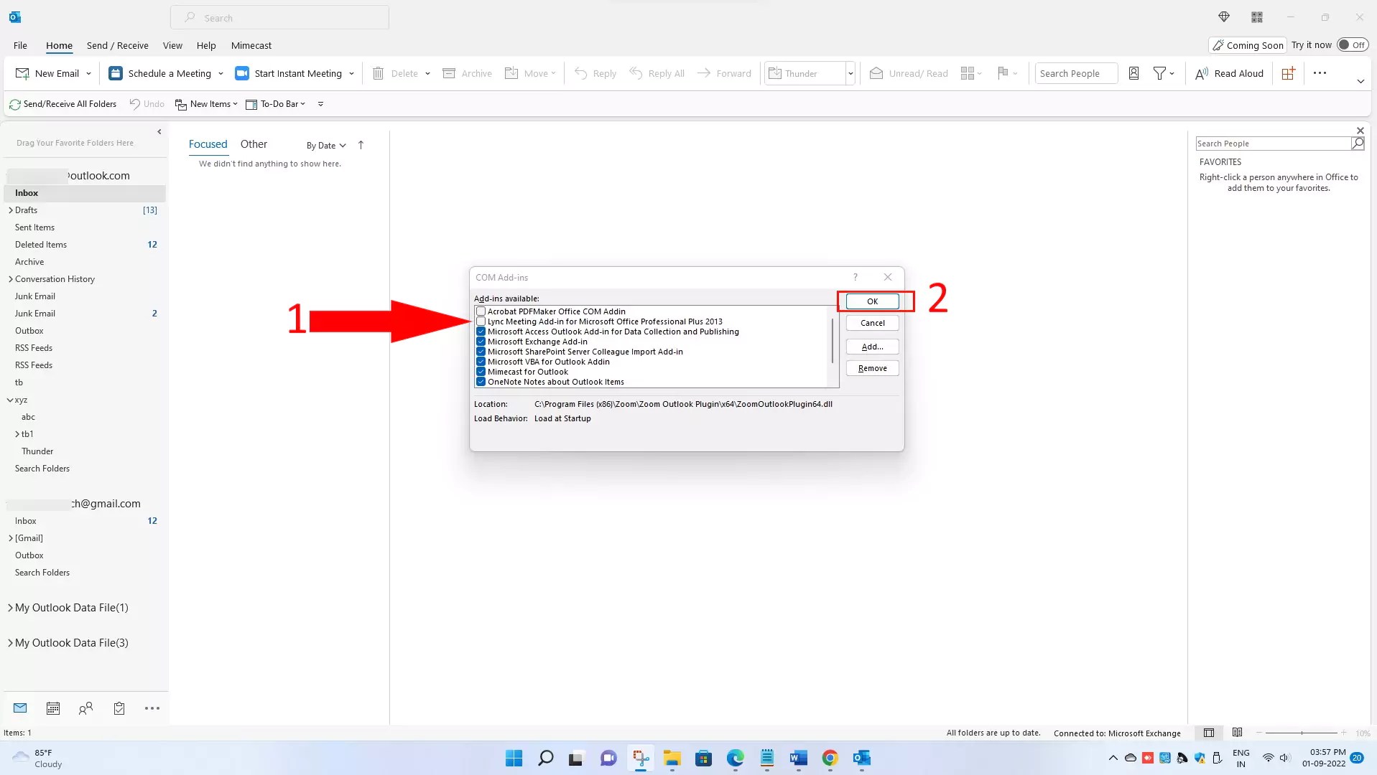1377x775 pixels.
Task: Uncheck Mimecast for Outlook add-in
Action: point(481,371)
